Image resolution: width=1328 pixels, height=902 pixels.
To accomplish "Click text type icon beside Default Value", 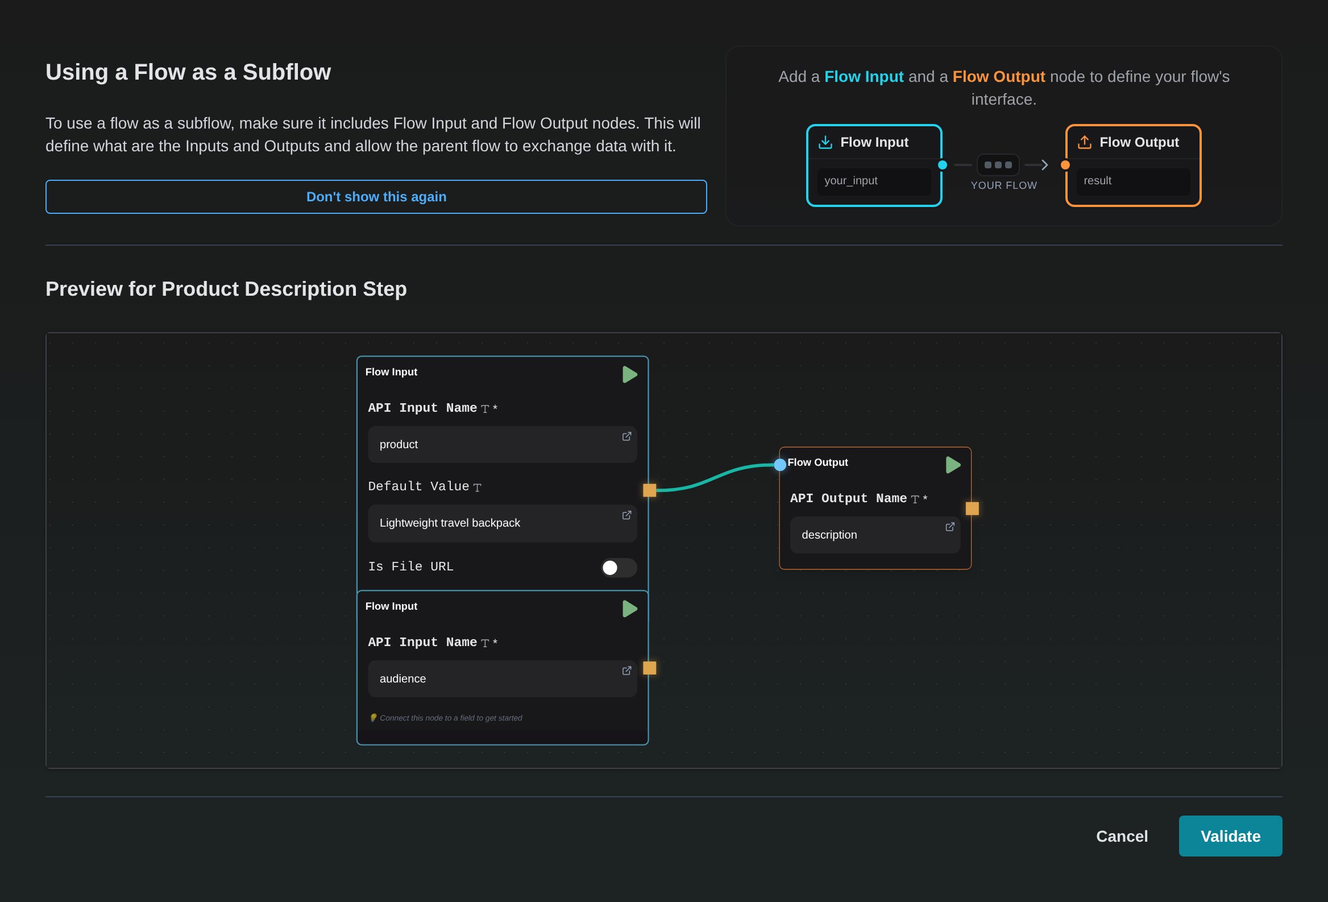I will click(x=478, y=488).
